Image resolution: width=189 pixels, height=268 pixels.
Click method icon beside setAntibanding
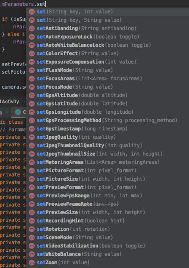point(32,28)
